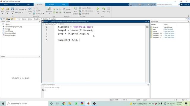Screen dimensions: 190x106
Task: Click the Refactor icon
Action: pos(49,9)
